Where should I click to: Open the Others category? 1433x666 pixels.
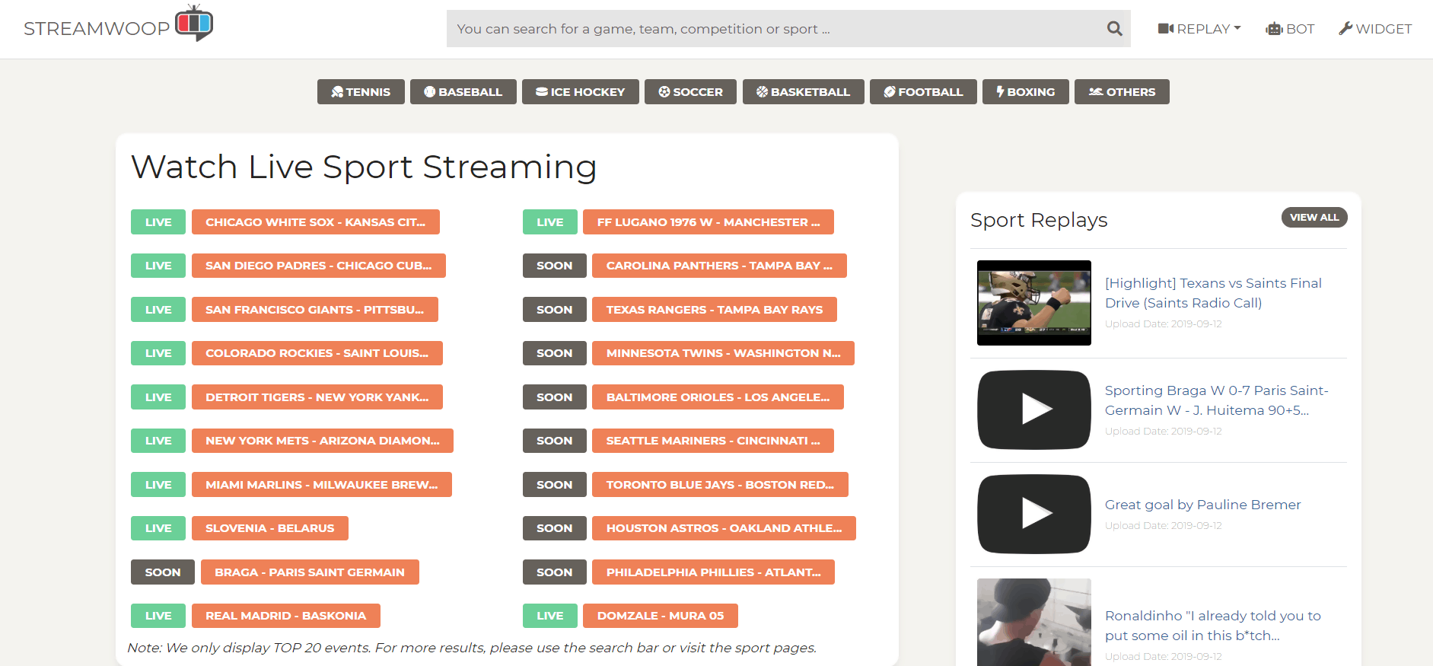tap(1122, 92)
